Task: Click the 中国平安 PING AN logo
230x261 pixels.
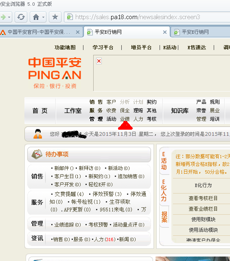Action: (55, 73)
